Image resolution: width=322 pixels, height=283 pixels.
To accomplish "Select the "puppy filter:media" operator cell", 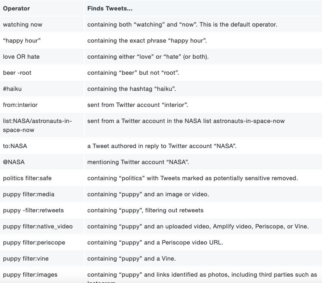I will tap(29, 194).
